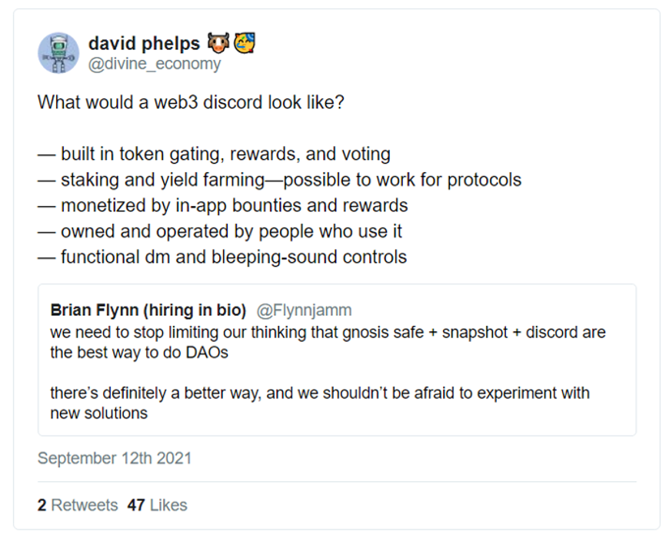Click the 'the best way to do DAOs' line
Screen dimensions: 666x541
point(139,353)
